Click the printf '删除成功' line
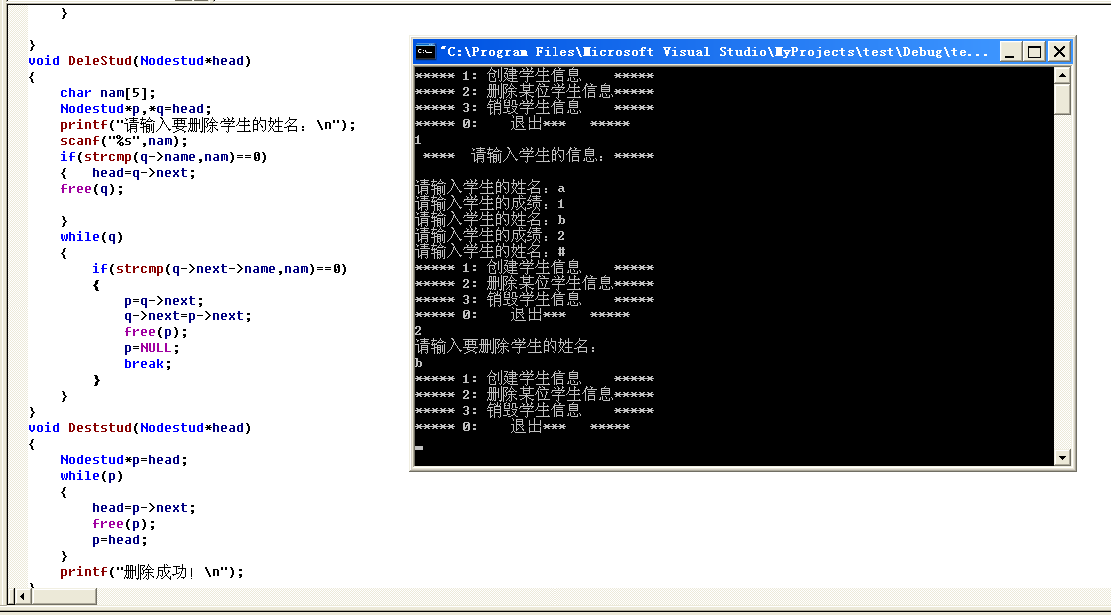The height and width of the screenshot is (615, 1111). click(x=152, y=572)
